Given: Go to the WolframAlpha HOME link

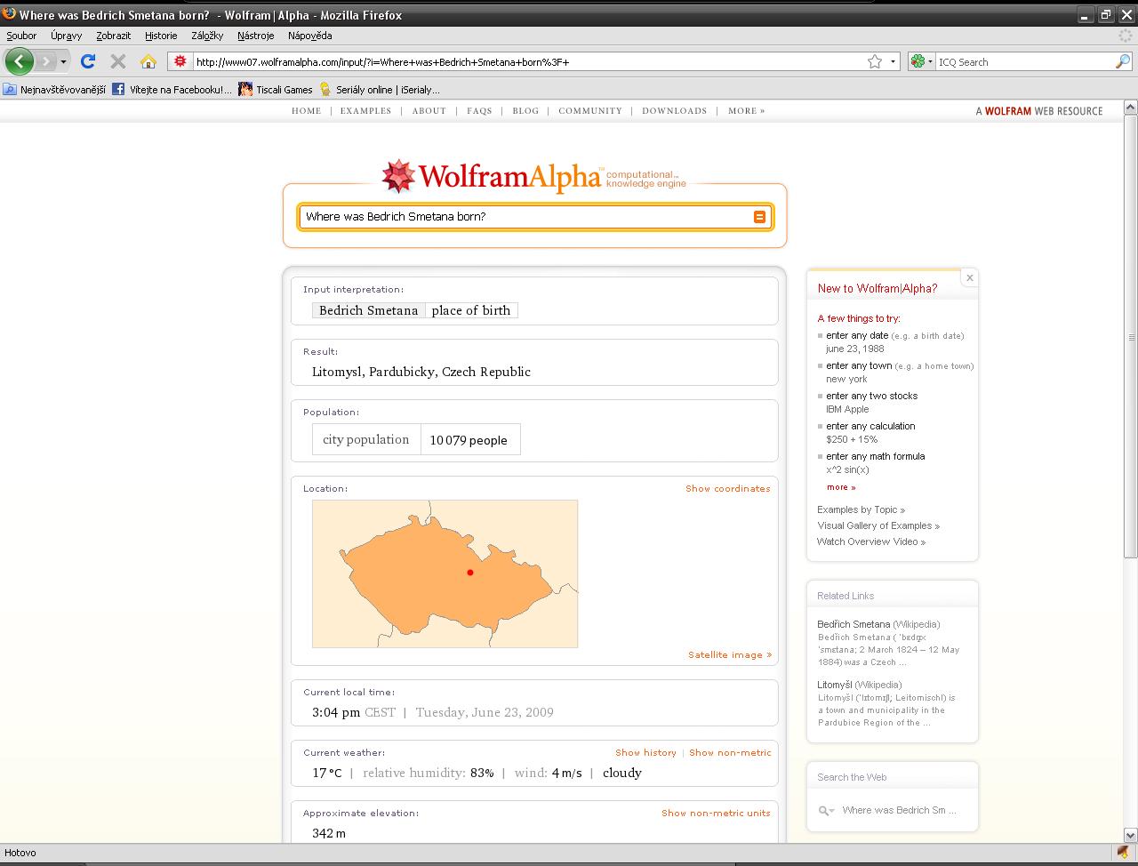Looking at the screenshot, I should (307, 111).
